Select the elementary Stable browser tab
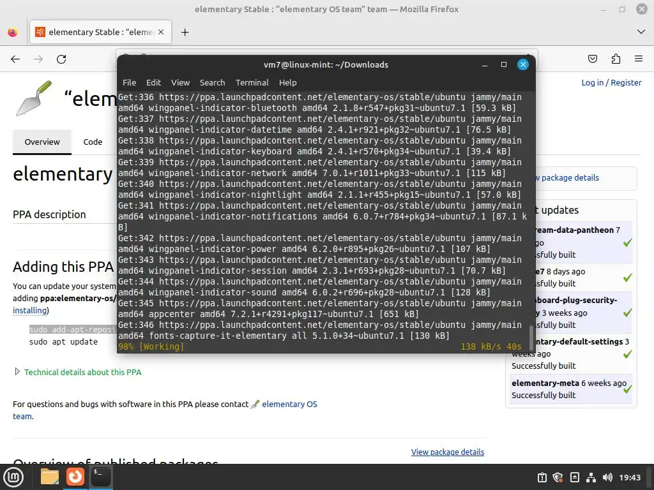This screenshot has height=490, width=654. click(100, 32)
